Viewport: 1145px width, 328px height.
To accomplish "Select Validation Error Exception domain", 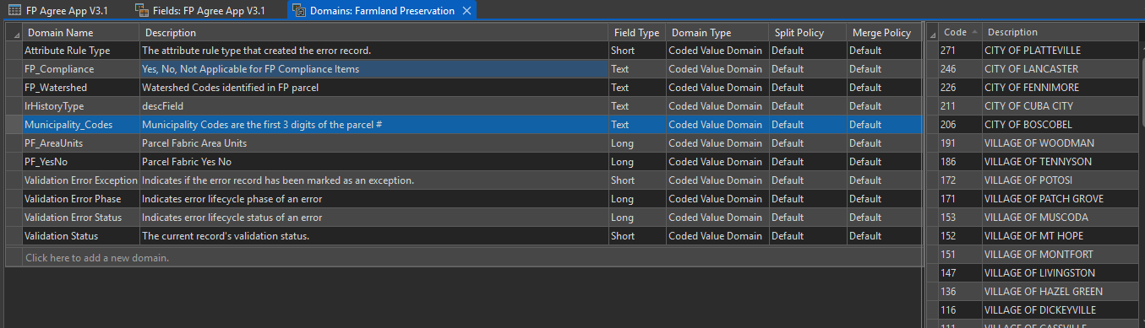I will point(80,180).
